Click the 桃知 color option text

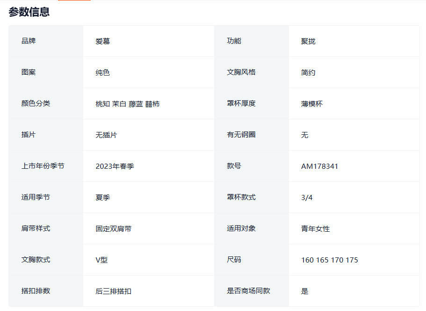[x=102, y=104]
